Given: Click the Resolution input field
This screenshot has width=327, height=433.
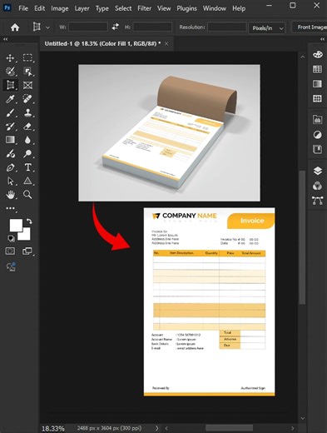Looking at the screenshot, I should tap(227, 27).
